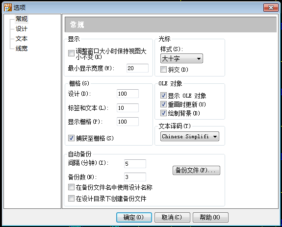Click the 取消 button

pos(172,218)
